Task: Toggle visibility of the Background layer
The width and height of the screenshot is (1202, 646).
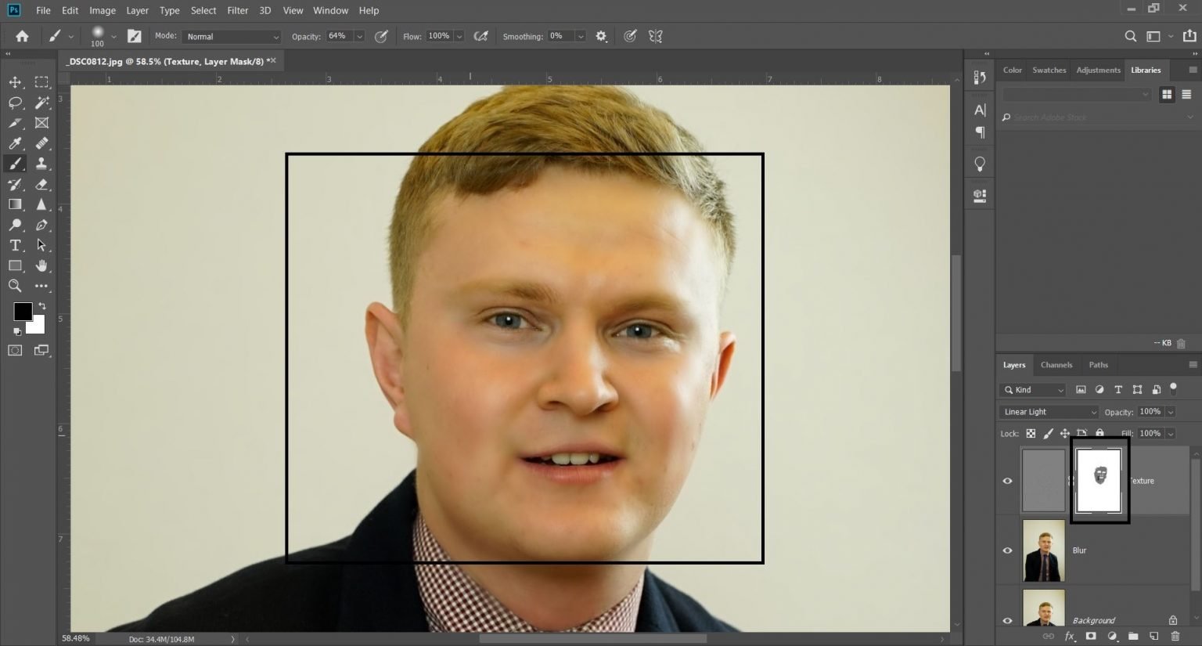Action: pyautogui.click(x=1008, y=619)
